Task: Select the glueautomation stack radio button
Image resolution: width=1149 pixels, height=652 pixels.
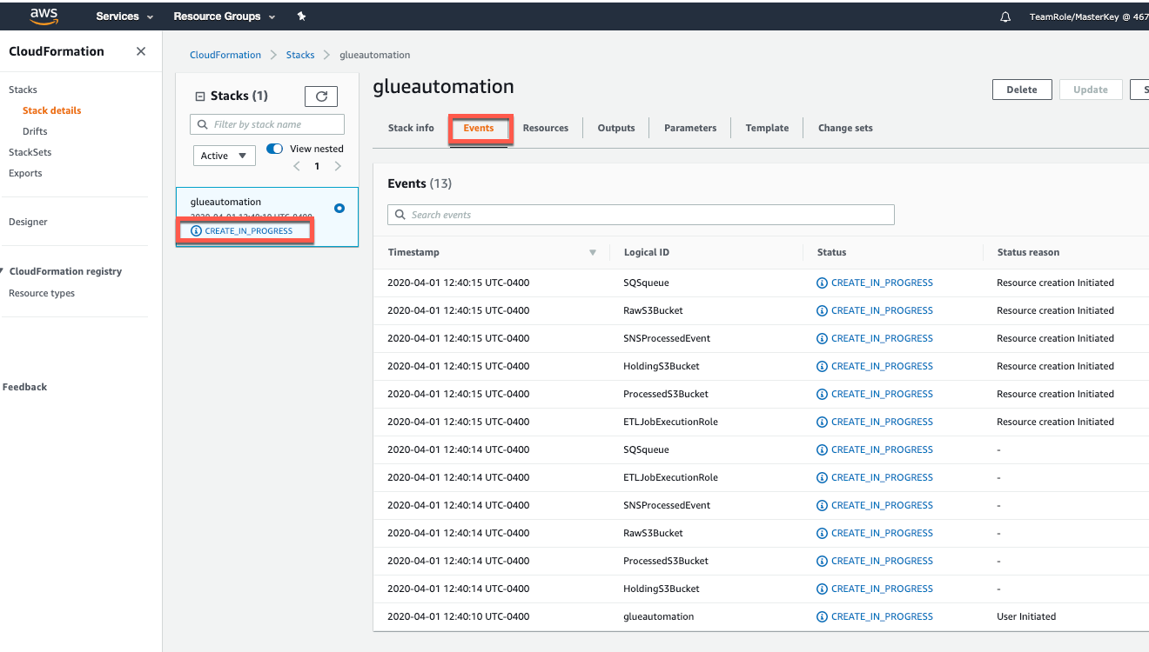Action: click(x=339, y=208)
